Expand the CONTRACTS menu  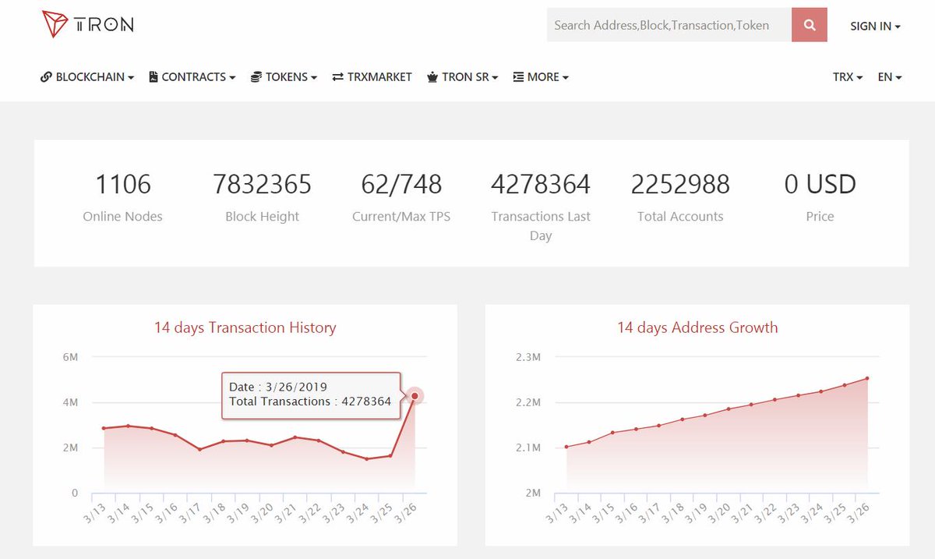(x=192, y=77)
